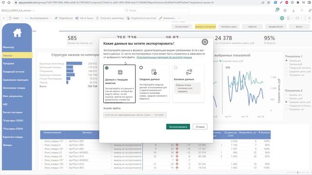Bookmark this page with the star icon
Screen dimensions: 312x175
(x=269, y=2)
